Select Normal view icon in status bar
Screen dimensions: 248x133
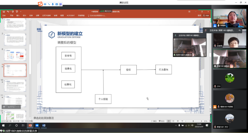pos(169,121)
